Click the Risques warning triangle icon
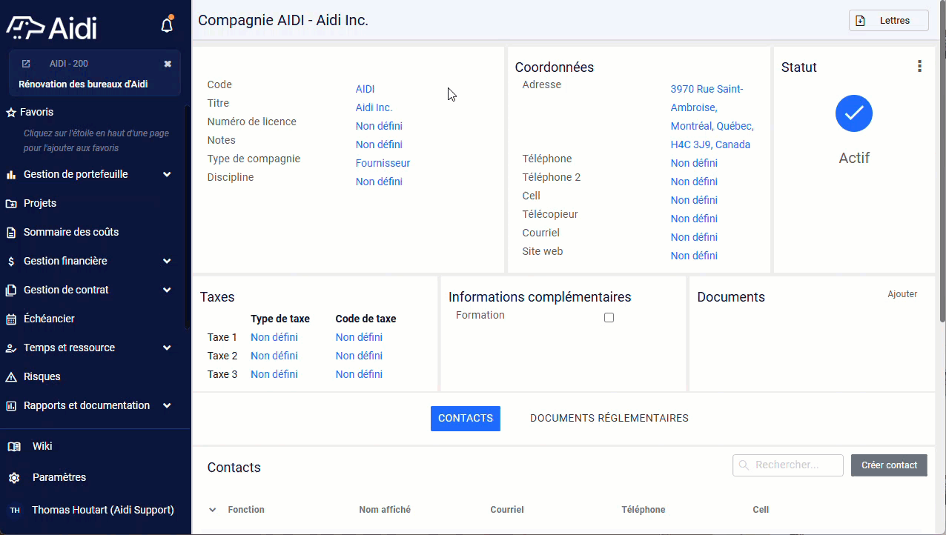This screenshot has height=535, width=946. [x=11, y=377]
